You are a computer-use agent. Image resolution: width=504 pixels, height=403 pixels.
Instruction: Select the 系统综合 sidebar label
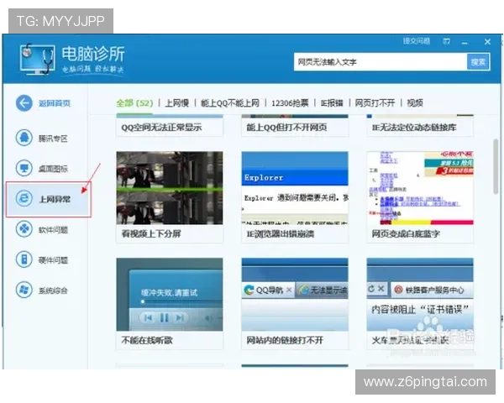[53, 290]
